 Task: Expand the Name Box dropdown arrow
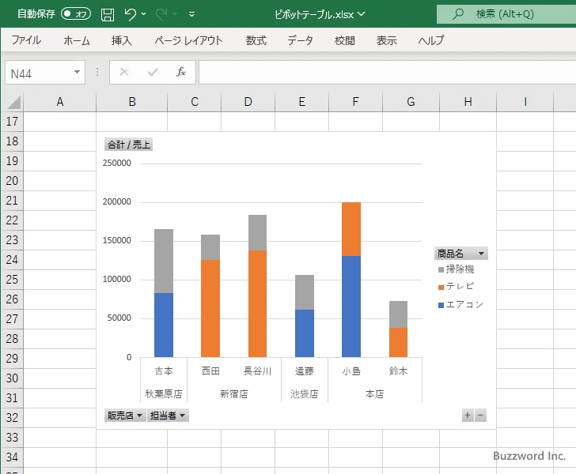click(77, 72)
